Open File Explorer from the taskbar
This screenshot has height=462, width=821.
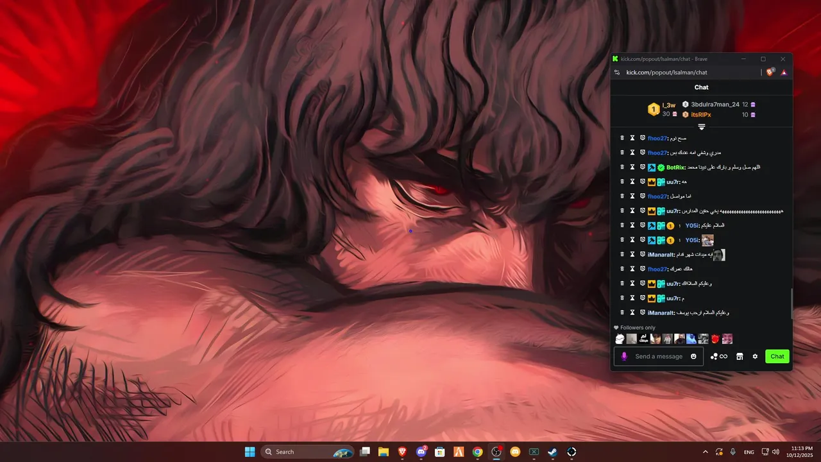point(384,452)
